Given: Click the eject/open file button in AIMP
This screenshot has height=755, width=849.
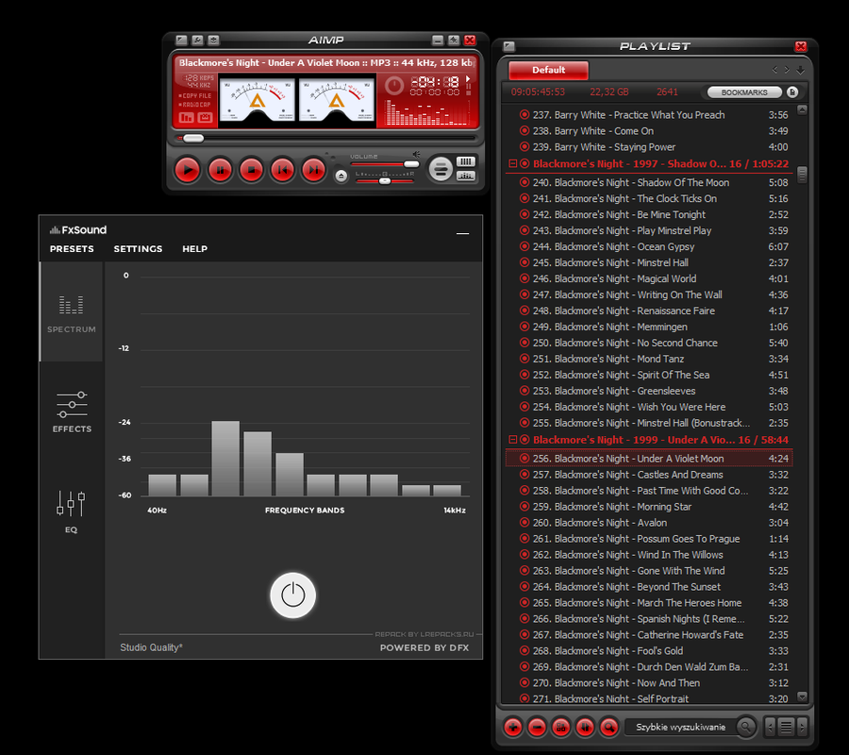Looking at the screenshot, I should coord(341,176).
